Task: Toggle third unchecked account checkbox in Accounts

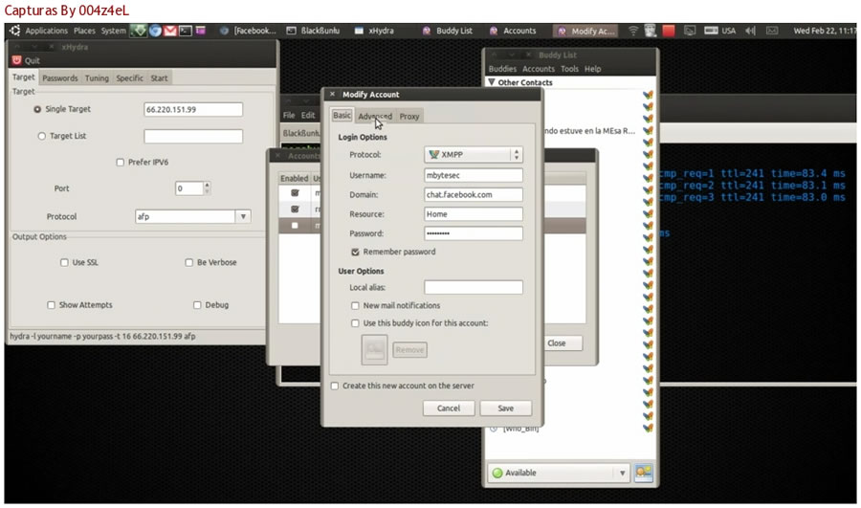Action: coord(295,226)
